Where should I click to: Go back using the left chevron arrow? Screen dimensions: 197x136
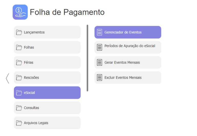coord(7,78)
